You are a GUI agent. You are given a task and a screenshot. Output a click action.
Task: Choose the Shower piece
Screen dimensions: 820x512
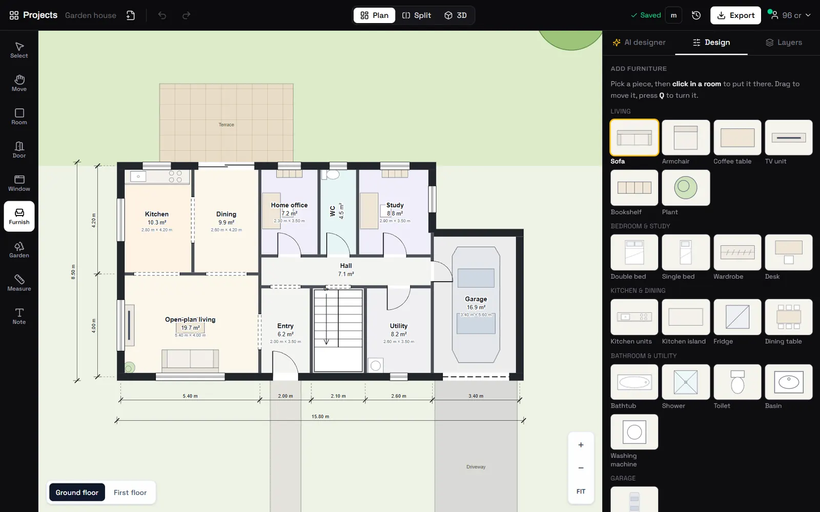[x=686, y=382]
